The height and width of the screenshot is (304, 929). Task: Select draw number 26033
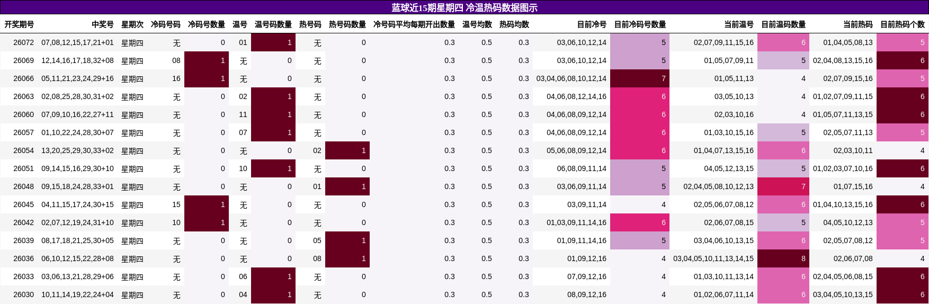(x=23, y=276)
